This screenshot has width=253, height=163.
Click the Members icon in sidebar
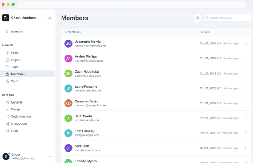8,74
